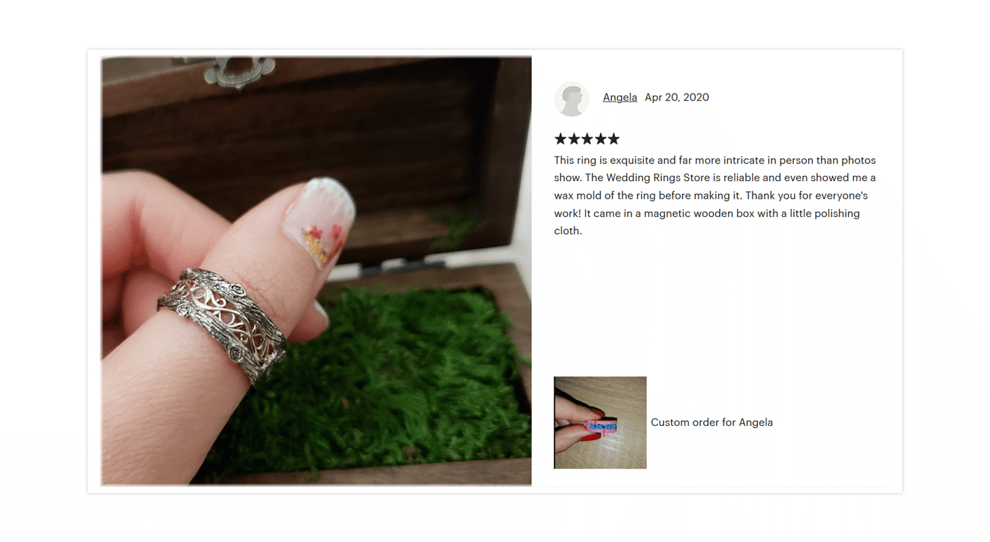Image resolution: width=990 pixels, height=542 pixels.
Task: Open reviewer name link Angela
Action: click(620, 97)
